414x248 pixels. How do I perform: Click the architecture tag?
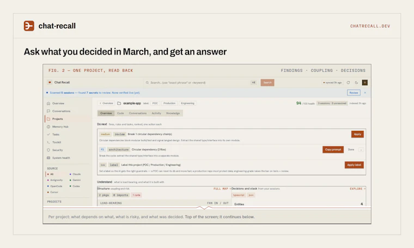coord(119,149)
